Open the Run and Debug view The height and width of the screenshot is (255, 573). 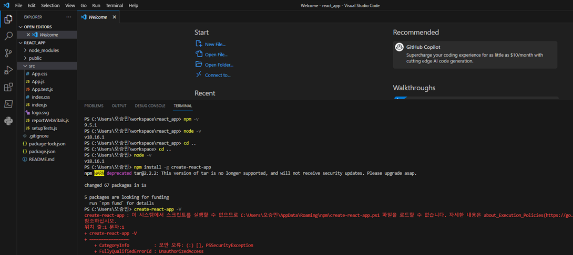coord(8,70)
